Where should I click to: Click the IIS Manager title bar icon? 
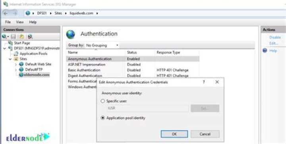click(6, 4)
